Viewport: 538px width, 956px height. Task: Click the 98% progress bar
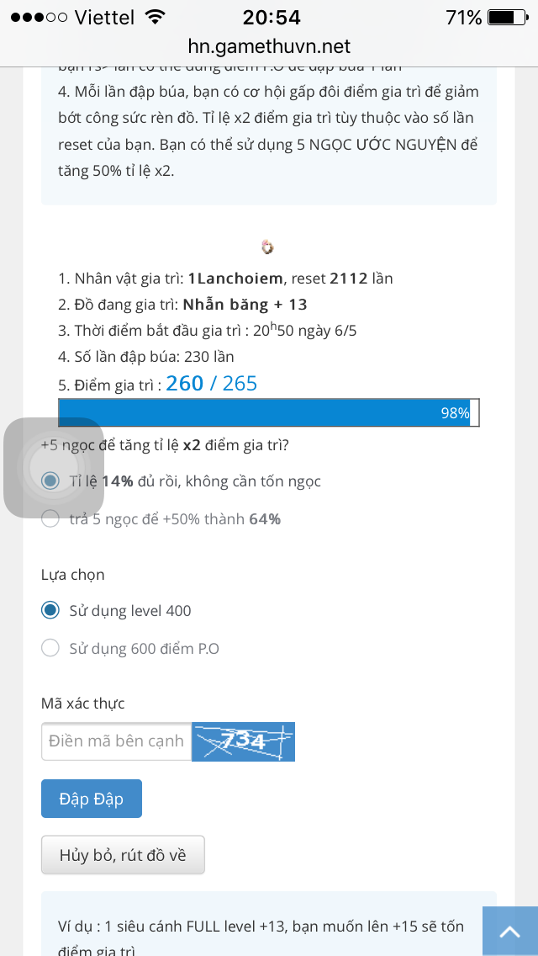pyautogui.click(x=269, y=412)
